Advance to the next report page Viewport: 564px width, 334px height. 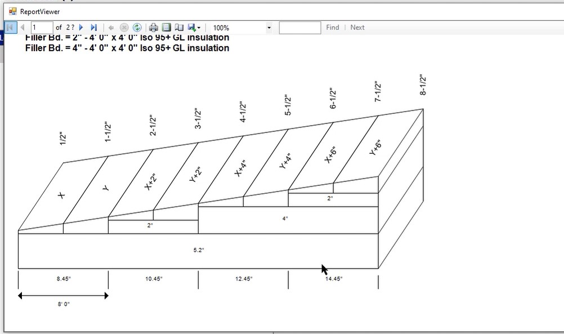point(82,28)
